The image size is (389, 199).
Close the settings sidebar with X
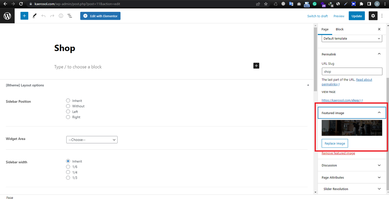(x=379, y=29)
